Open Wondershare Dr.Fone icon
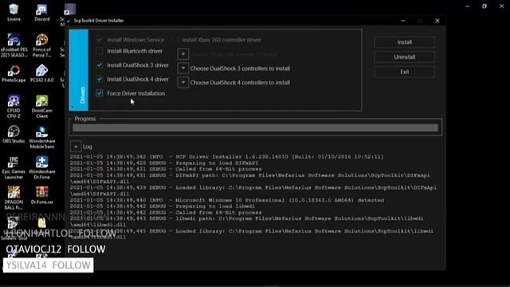Viewport: 510px width, 287px height. (42, 167)
